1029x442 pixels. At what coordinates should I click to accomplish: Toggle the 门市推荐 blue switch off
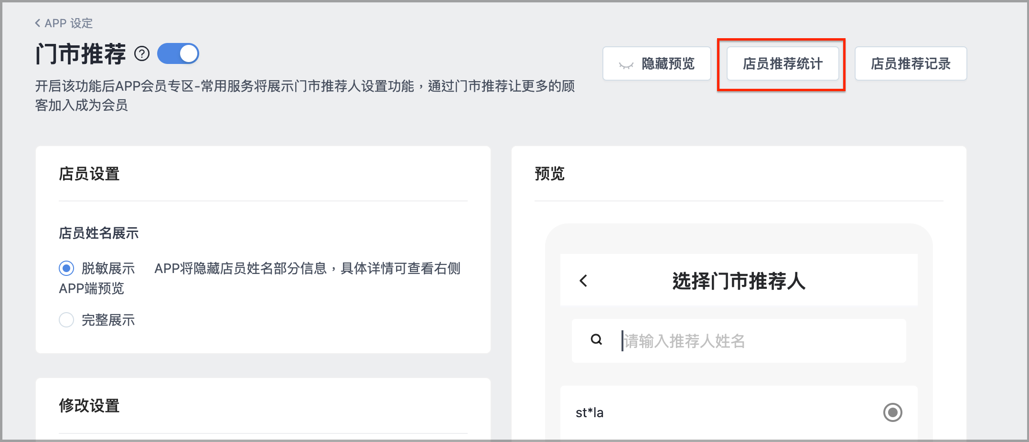tap(178, 53)
